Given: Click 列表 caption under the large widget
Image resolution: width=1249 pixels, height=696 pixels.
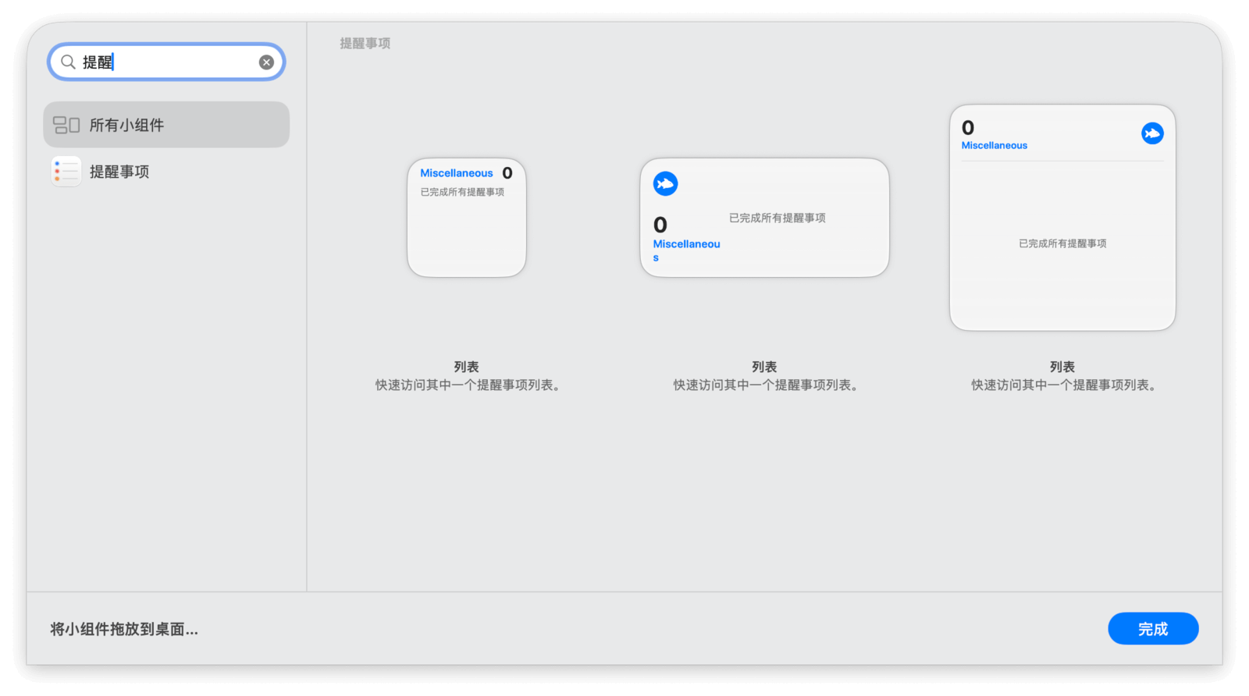Looking at the screenshot, I should point(1062,367).
